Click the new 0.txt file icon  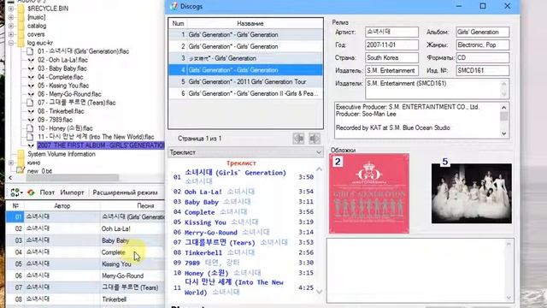click(x=21, y=171)
